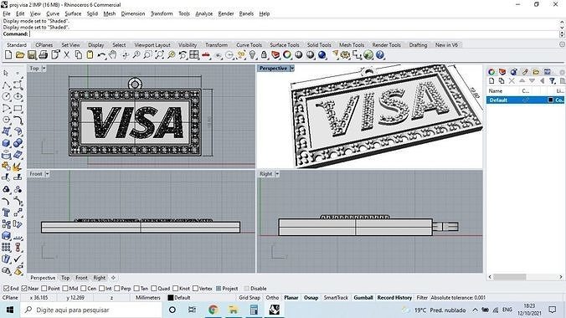Click the Print icon in the toolbar

pos(44,55)
